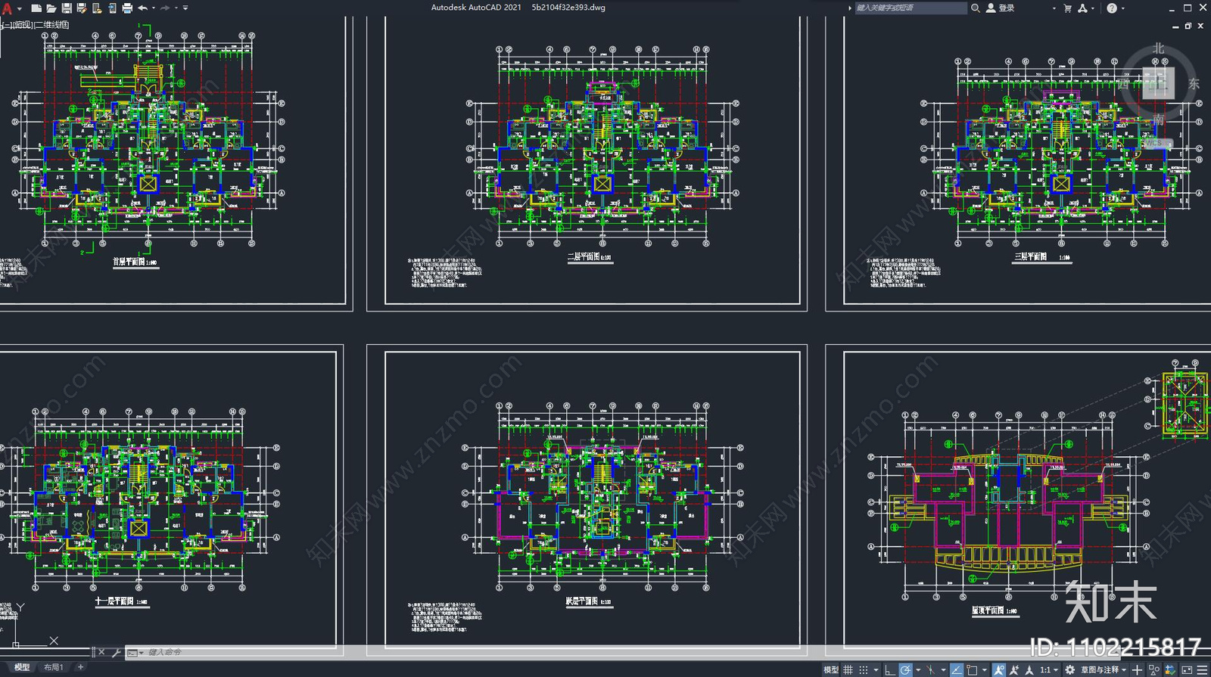This screenshot has height=677, width=1211.
Task: Toggle drawing grid display in status bar
Action: click(x=848, y=670)
